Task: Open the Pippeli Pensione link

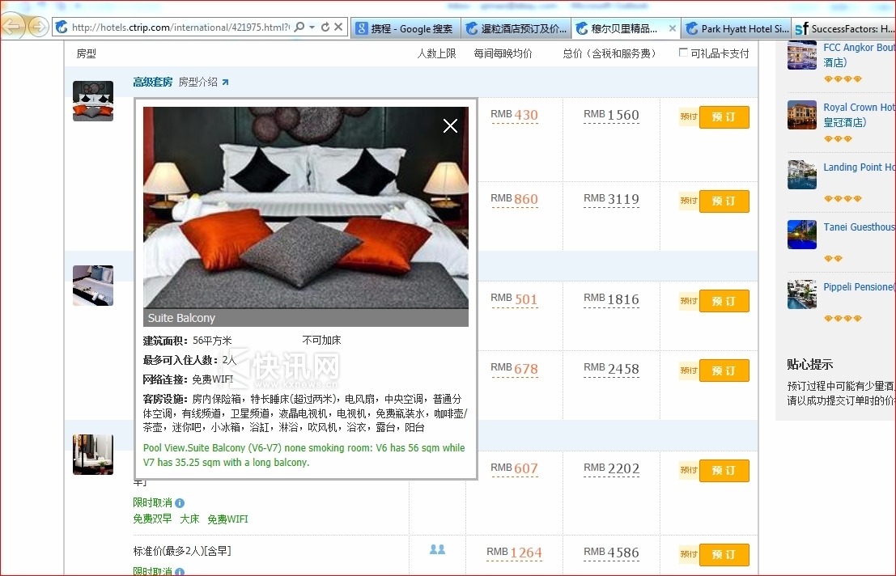Action: coord(859,287)
